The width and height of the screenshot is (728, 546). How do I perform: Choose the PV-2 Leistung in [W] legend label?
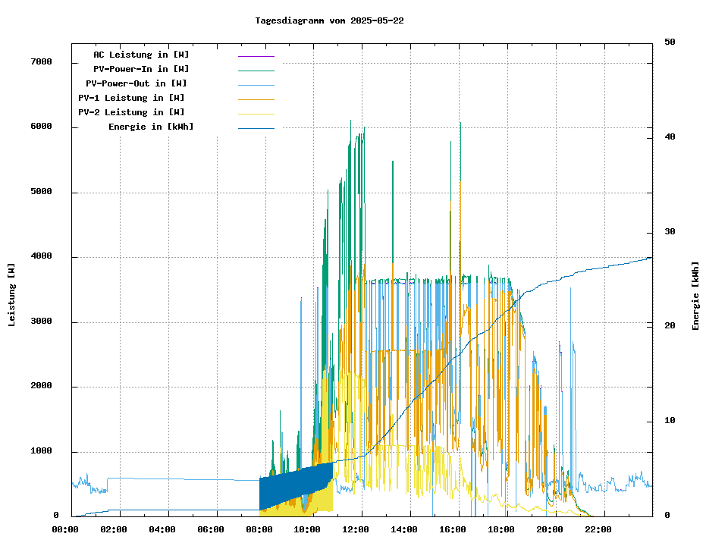pos(131,112)
